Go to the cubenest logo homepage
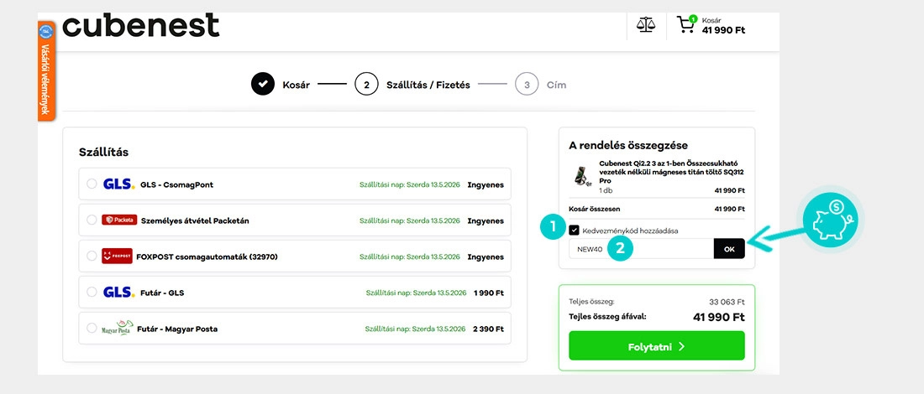Image resolution: width=924 pixels, height=394 pixels. (141, 26)
